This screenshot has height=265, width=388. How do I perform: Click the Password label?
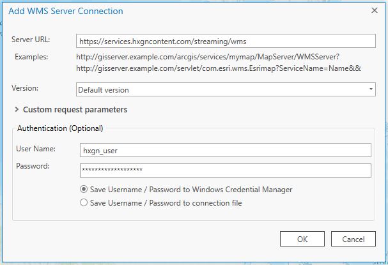pyautogui.click(x=34, y=166)
